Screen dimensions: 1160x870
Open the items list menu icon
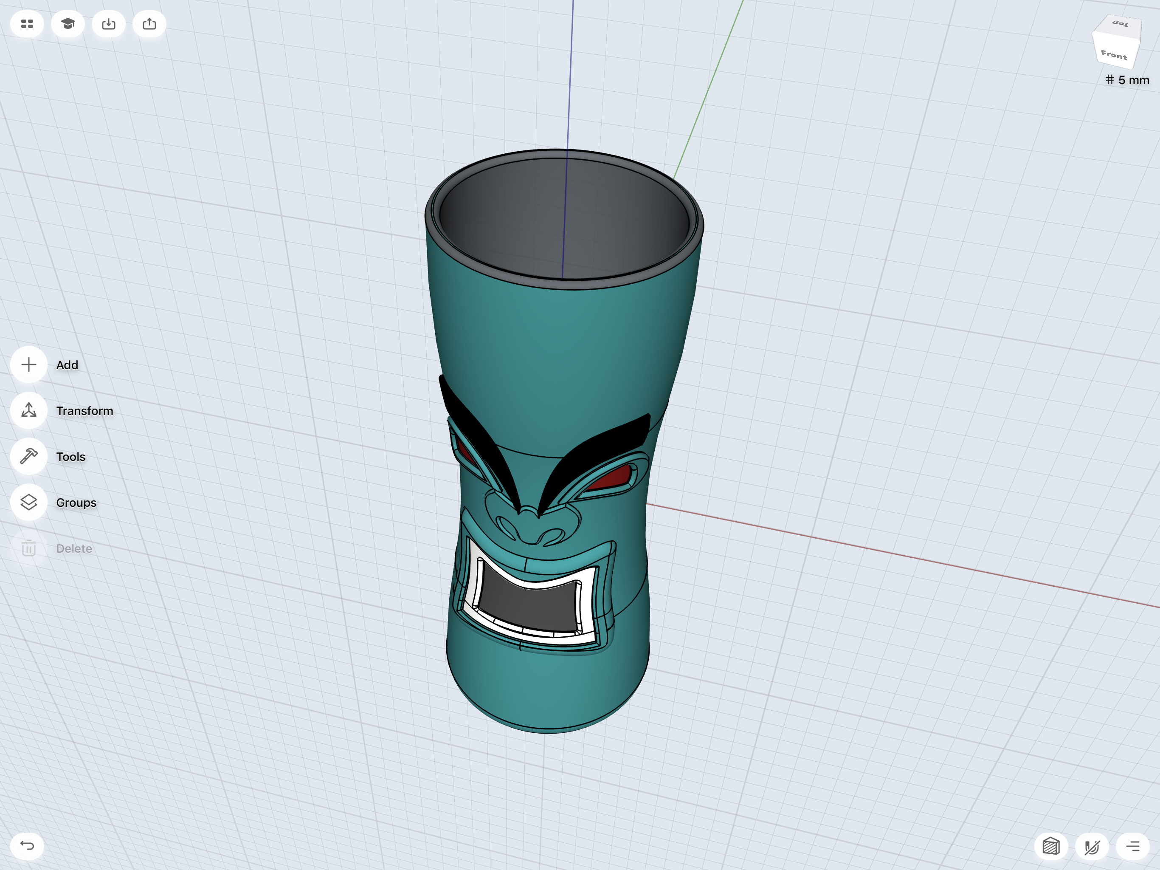click(1133, 846)
